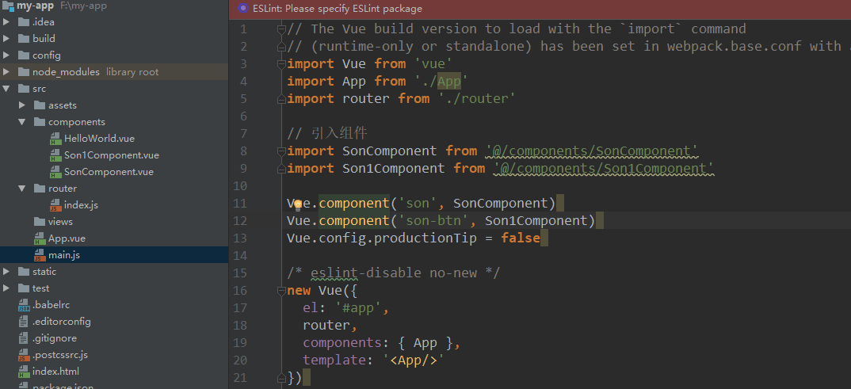Click the lightbulb quick-fix icon on line 11
Screen dimensions: 851x389
[x=297, y=204]
